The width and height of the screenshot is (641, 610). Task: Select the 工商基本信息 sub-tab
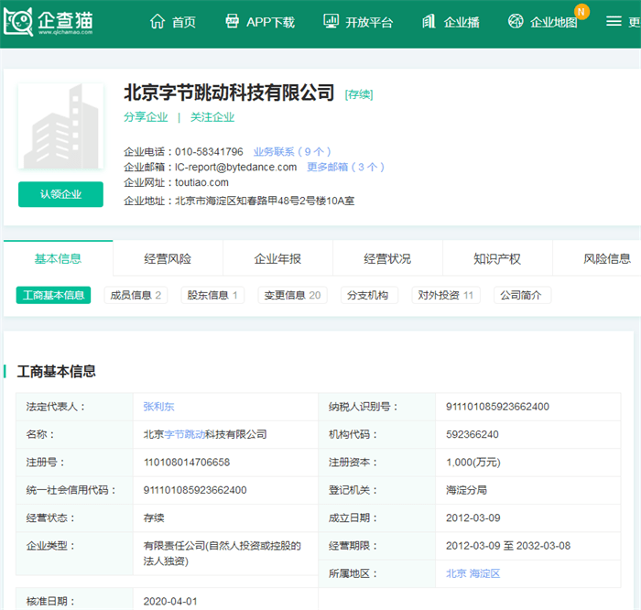click(53, 295)
